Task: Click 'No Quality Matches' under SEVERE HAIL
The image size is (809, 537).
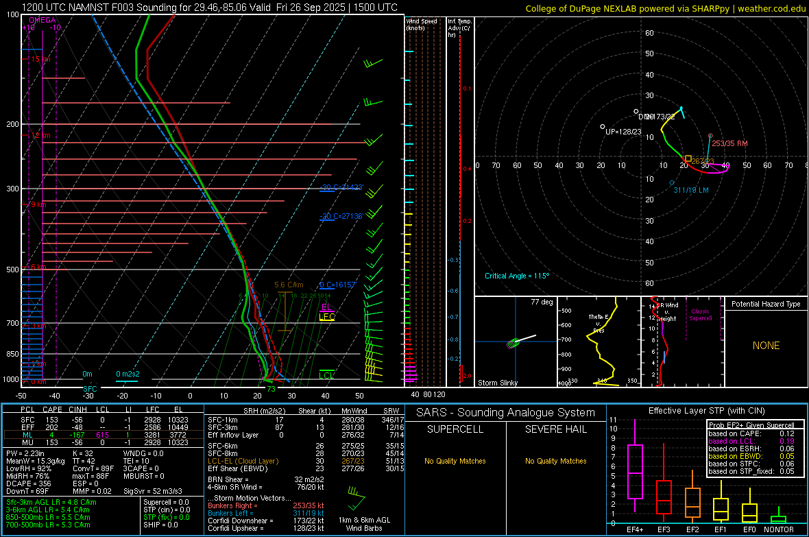Action: click(555, 461)
